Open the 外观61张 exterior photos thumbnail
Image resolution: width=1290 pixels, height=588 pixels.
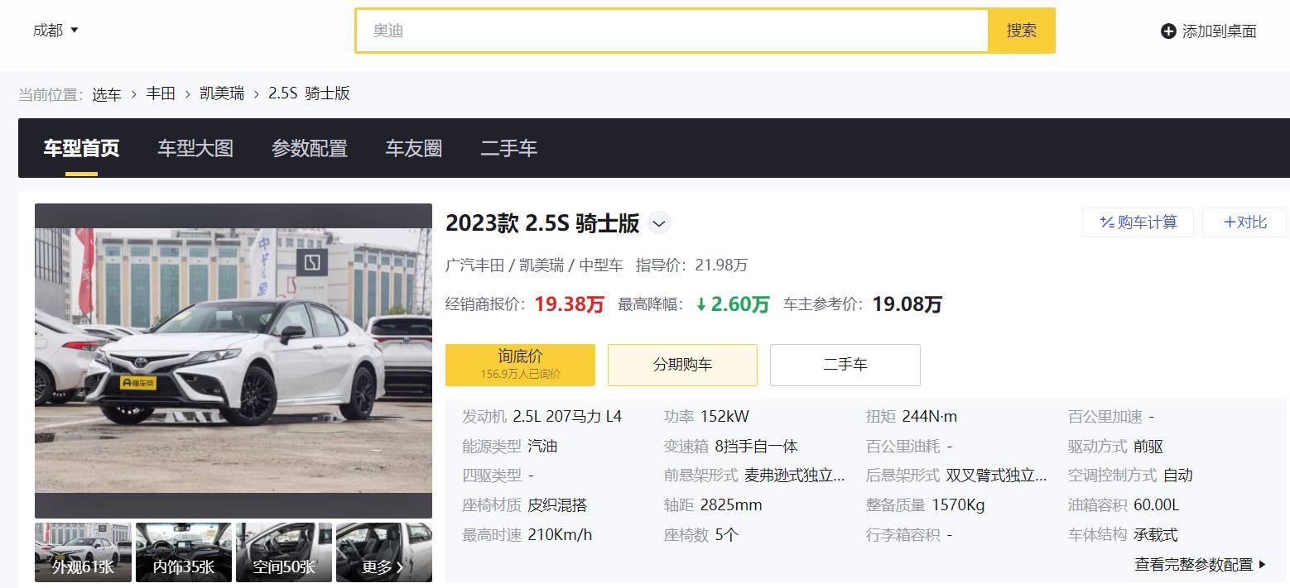[82, 552]
